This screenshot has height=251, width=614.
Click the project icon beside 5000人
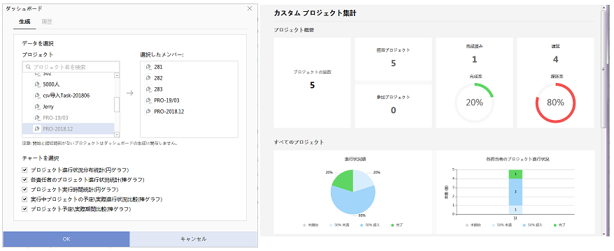[x=38, y=84]
